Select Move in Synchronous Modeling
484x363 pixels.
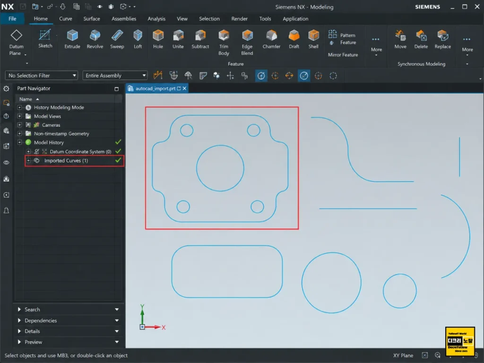[400, 39]
